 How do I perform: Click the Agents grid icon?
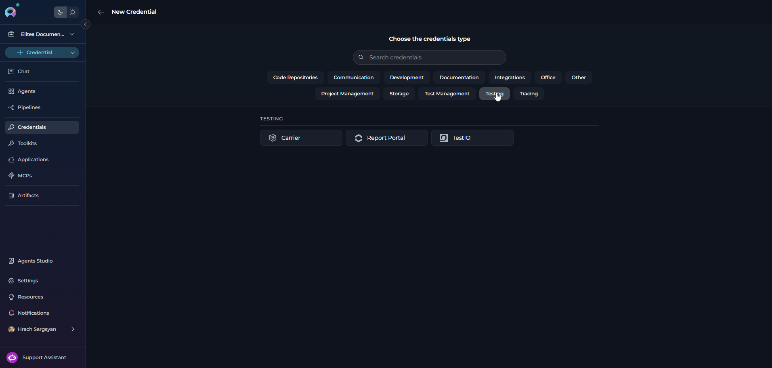pyautogui.click(x=11, y=91)
